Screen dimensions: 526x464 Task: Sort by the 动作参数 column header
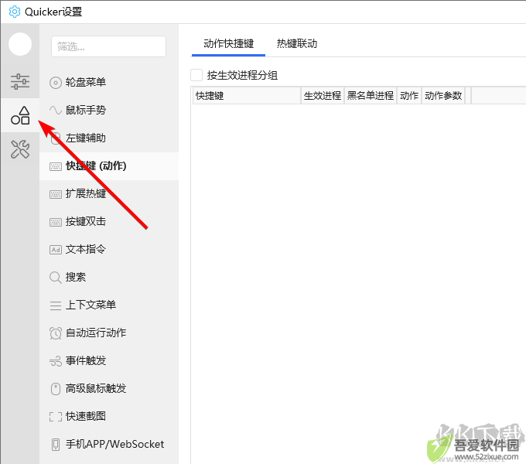click(x=443, y=96)
